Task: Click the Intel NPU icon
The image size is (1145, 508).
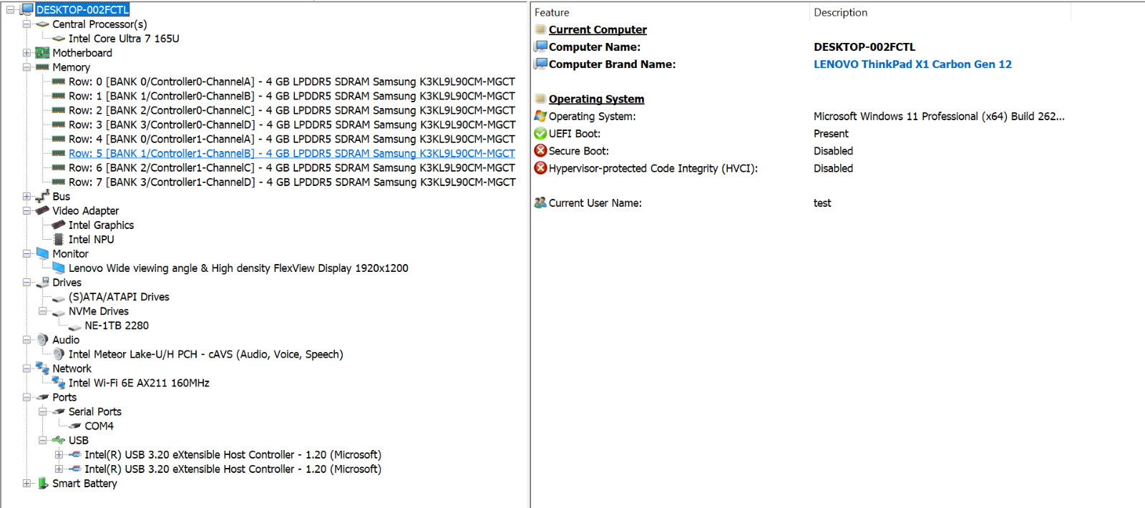Action: point(59,239)
